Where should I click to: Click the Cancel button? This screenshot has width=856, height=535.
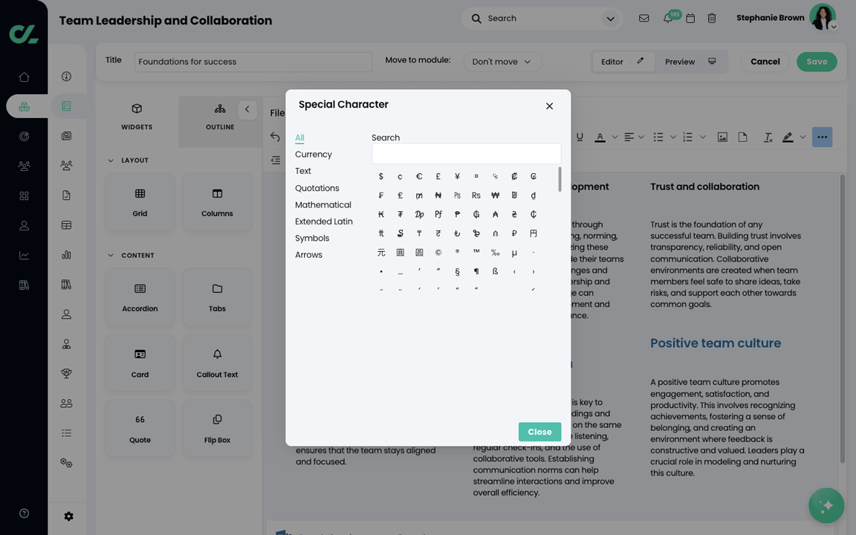pyautogui.click(x=765, y=62)
